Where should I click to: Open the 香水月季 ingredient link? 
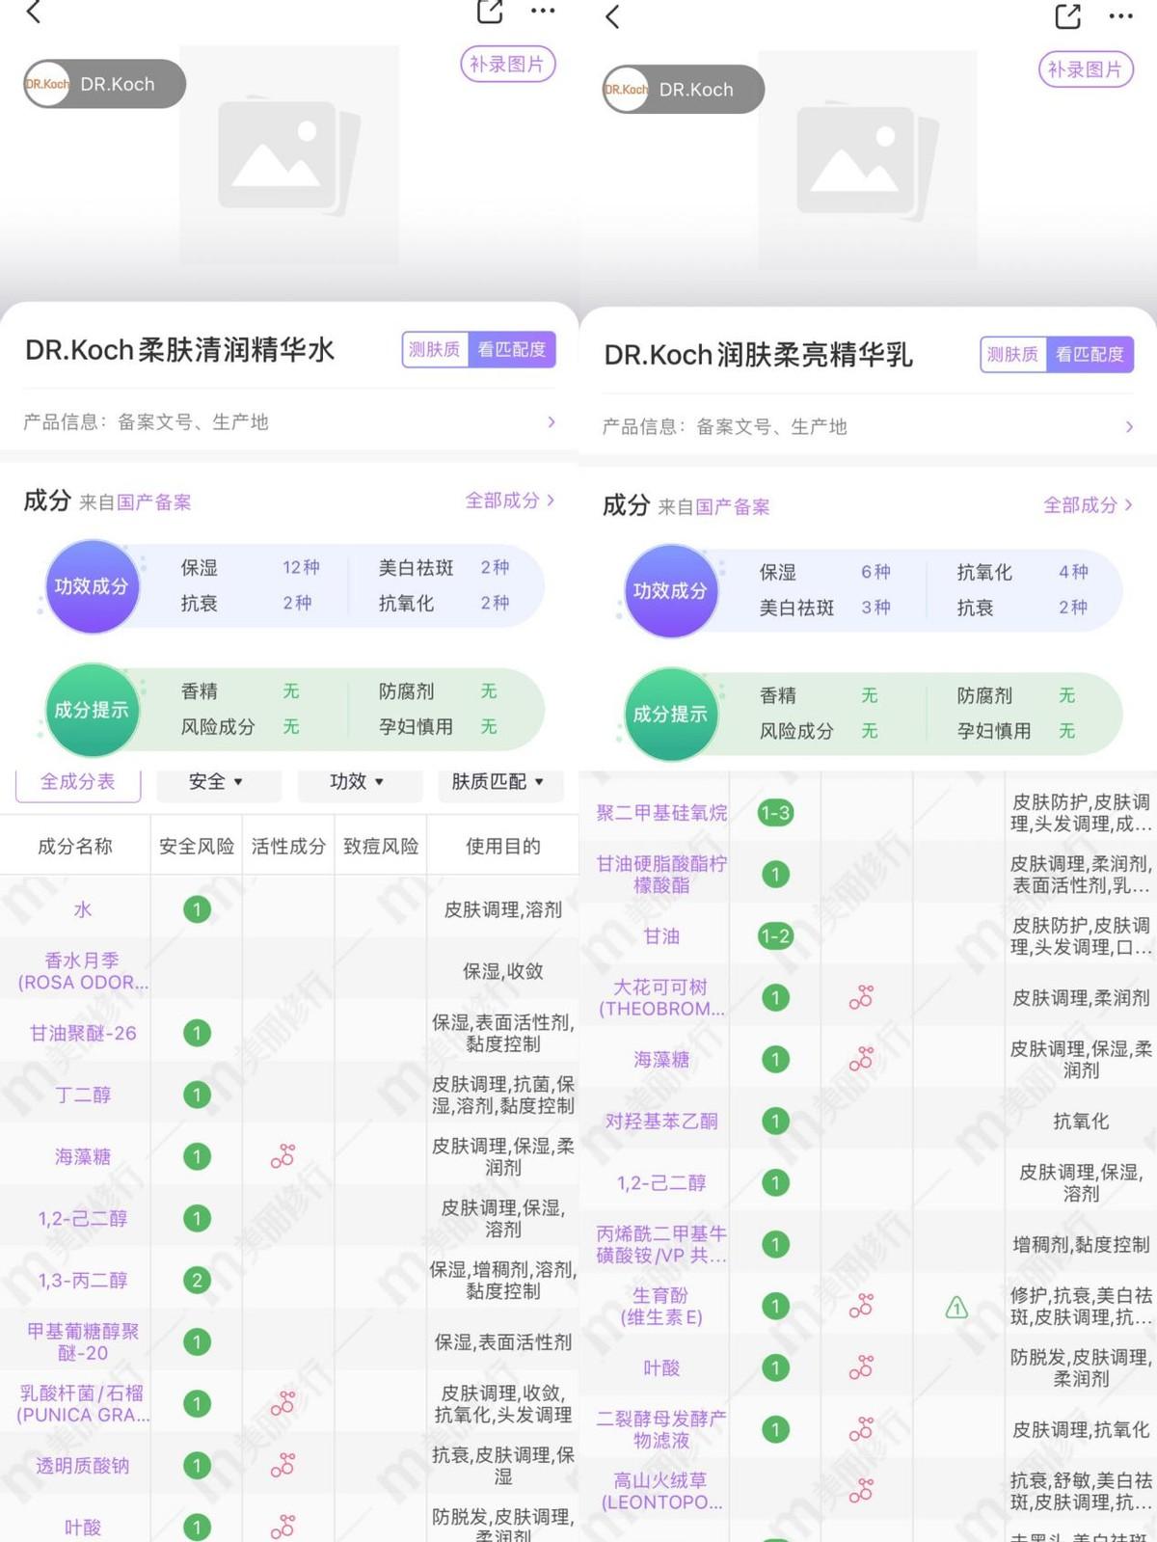[83, 971]
